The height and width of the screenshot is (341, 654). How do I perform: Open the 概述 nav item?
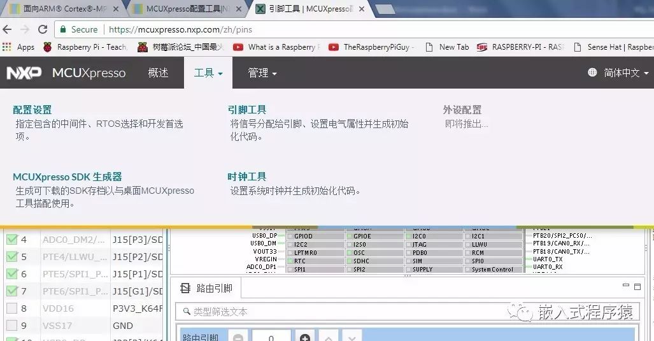tap(158, 73)
